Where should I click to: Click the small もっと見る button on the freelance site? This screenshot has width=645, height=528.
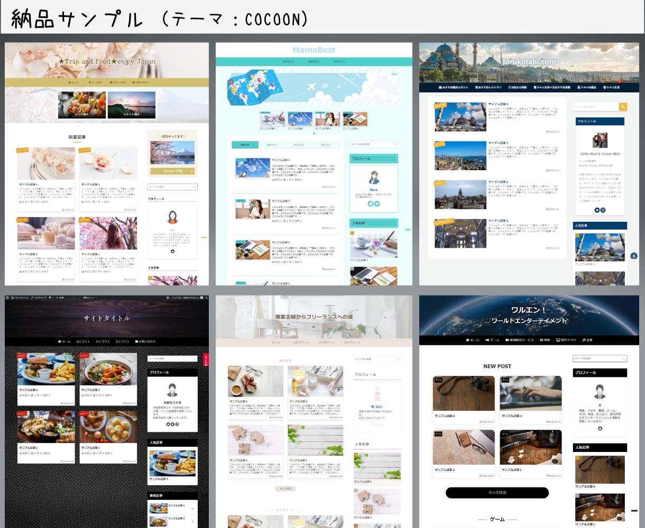pyautogui.click(x=285, y=489)
